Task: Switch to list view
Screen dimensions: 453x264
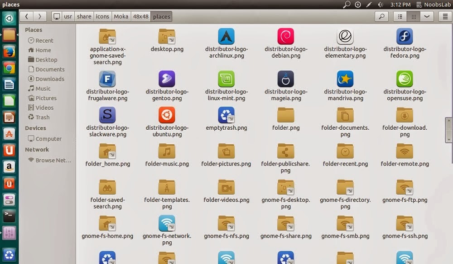Action: click(x=400, y=16)
